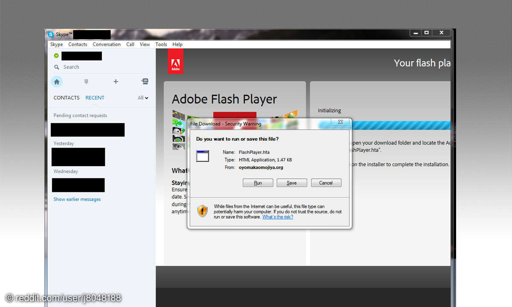
Task: Click the Adobe Flash Player heading
Action: click(x=224, y=99)
